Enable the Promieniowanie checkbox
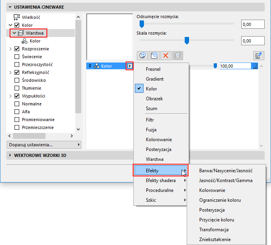This screenshot has height=245, width=271. pos(17,120)
